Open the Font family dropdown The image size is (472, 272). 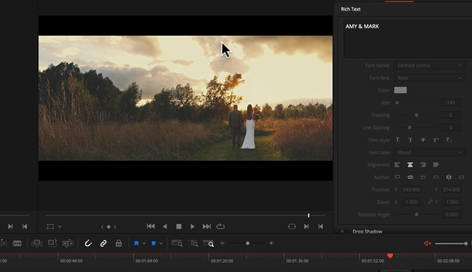pyautogui.click(x=430, y=65)
